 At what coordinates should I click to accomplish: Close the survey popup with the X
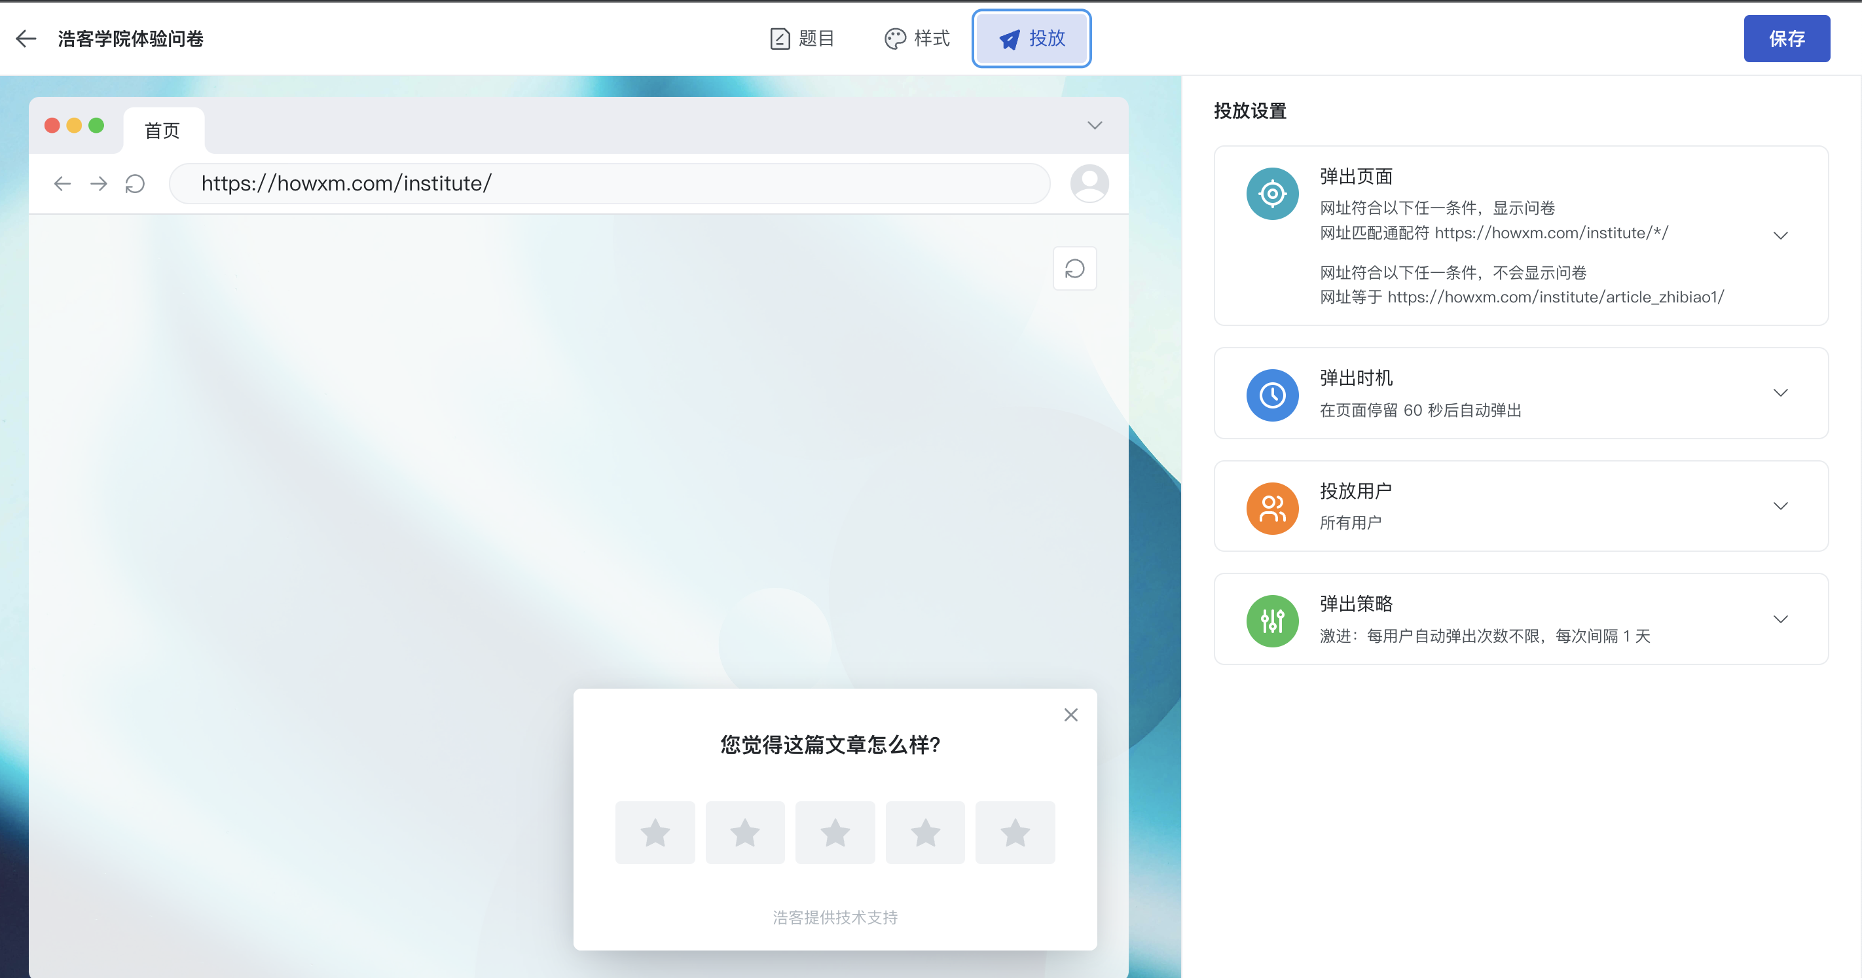click(x=1070, y=715)
